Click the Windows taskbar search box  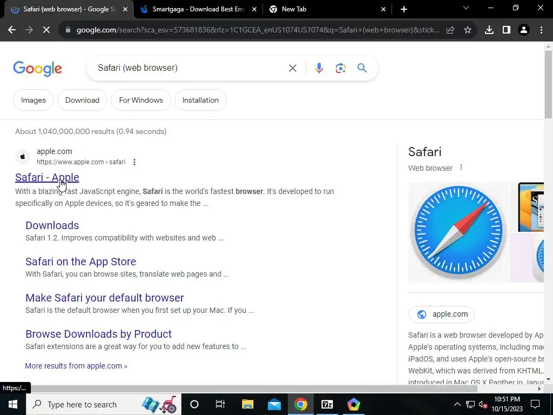[x=103, y=404]
